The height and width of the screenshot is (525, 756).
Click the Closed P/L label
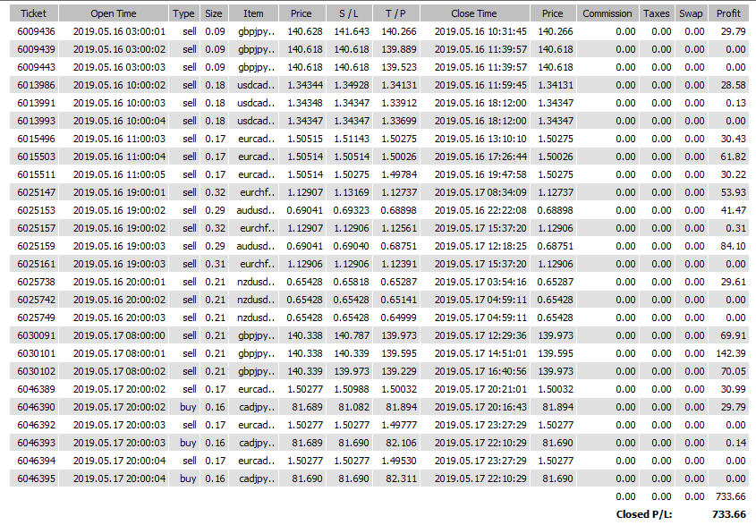pyautogui.click(x=642, y=514)
